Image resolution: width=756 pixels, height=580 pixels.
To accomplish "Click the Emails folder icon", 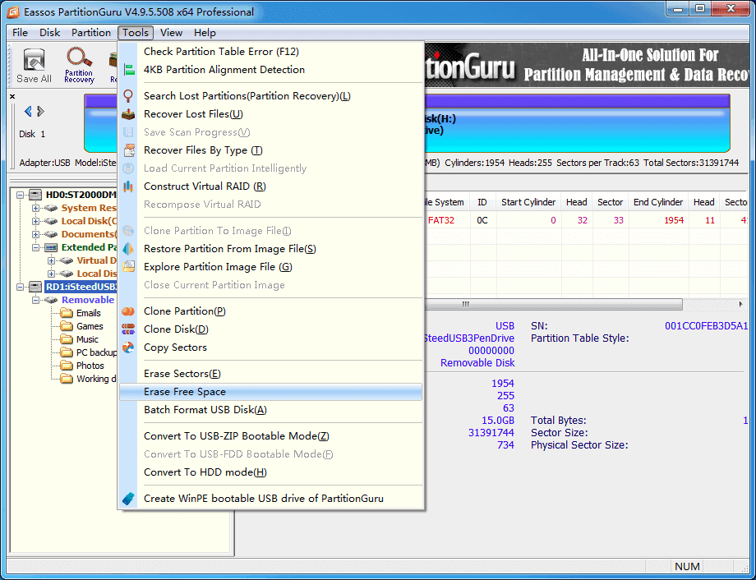I will click(x=67, y=313).
